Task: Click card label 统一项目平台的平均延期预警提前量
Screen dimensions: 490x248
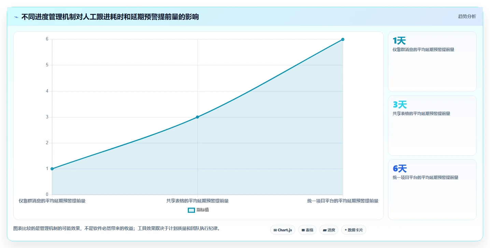Action: tap(425, 178)
